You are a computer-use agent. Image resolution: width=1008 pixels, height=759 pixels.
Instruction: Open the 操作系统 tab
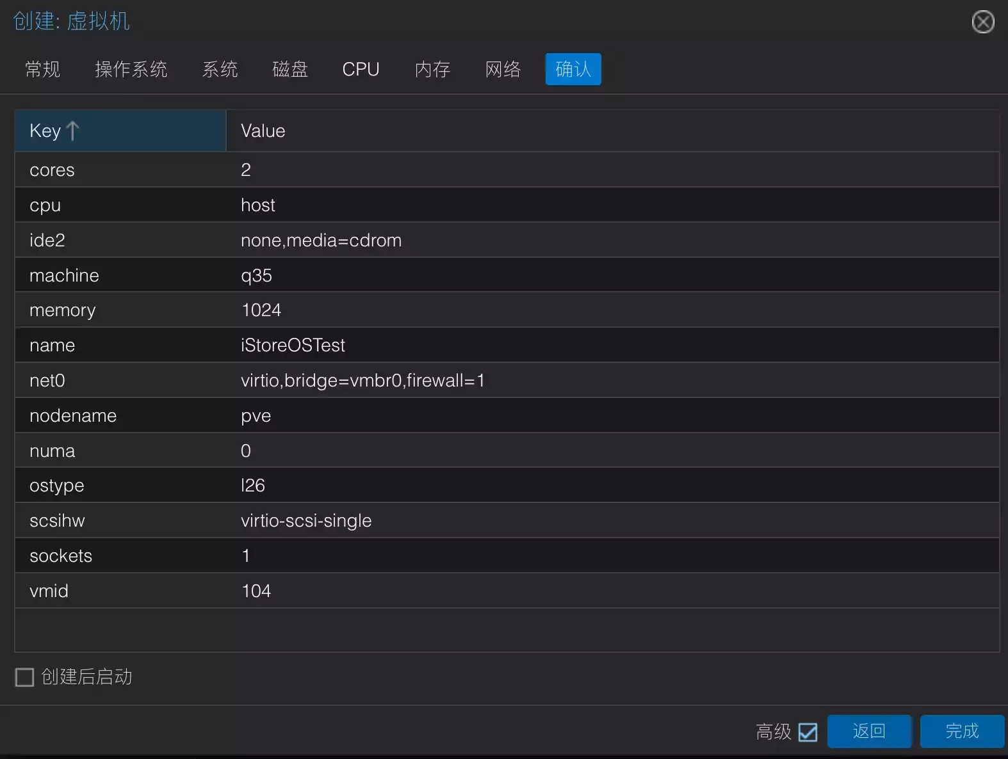[x=131, y=69]
